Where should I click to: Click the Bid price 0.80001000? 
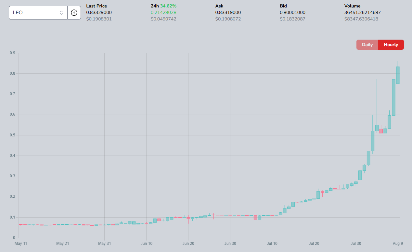292,12
